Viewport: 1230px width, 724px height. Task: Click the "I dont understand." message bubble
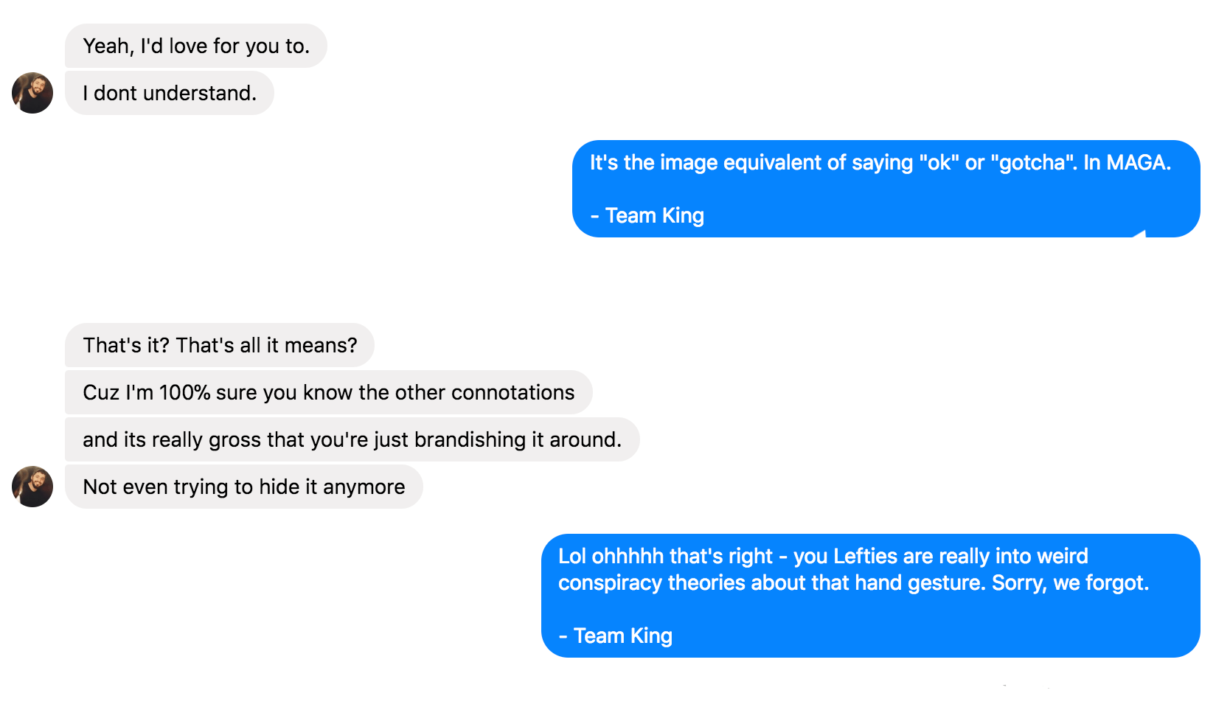[170, 93]
